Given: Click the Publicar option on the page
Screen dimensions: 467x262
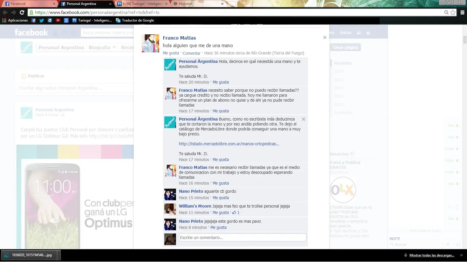Looking at the screenshot, I should point(33,76).
